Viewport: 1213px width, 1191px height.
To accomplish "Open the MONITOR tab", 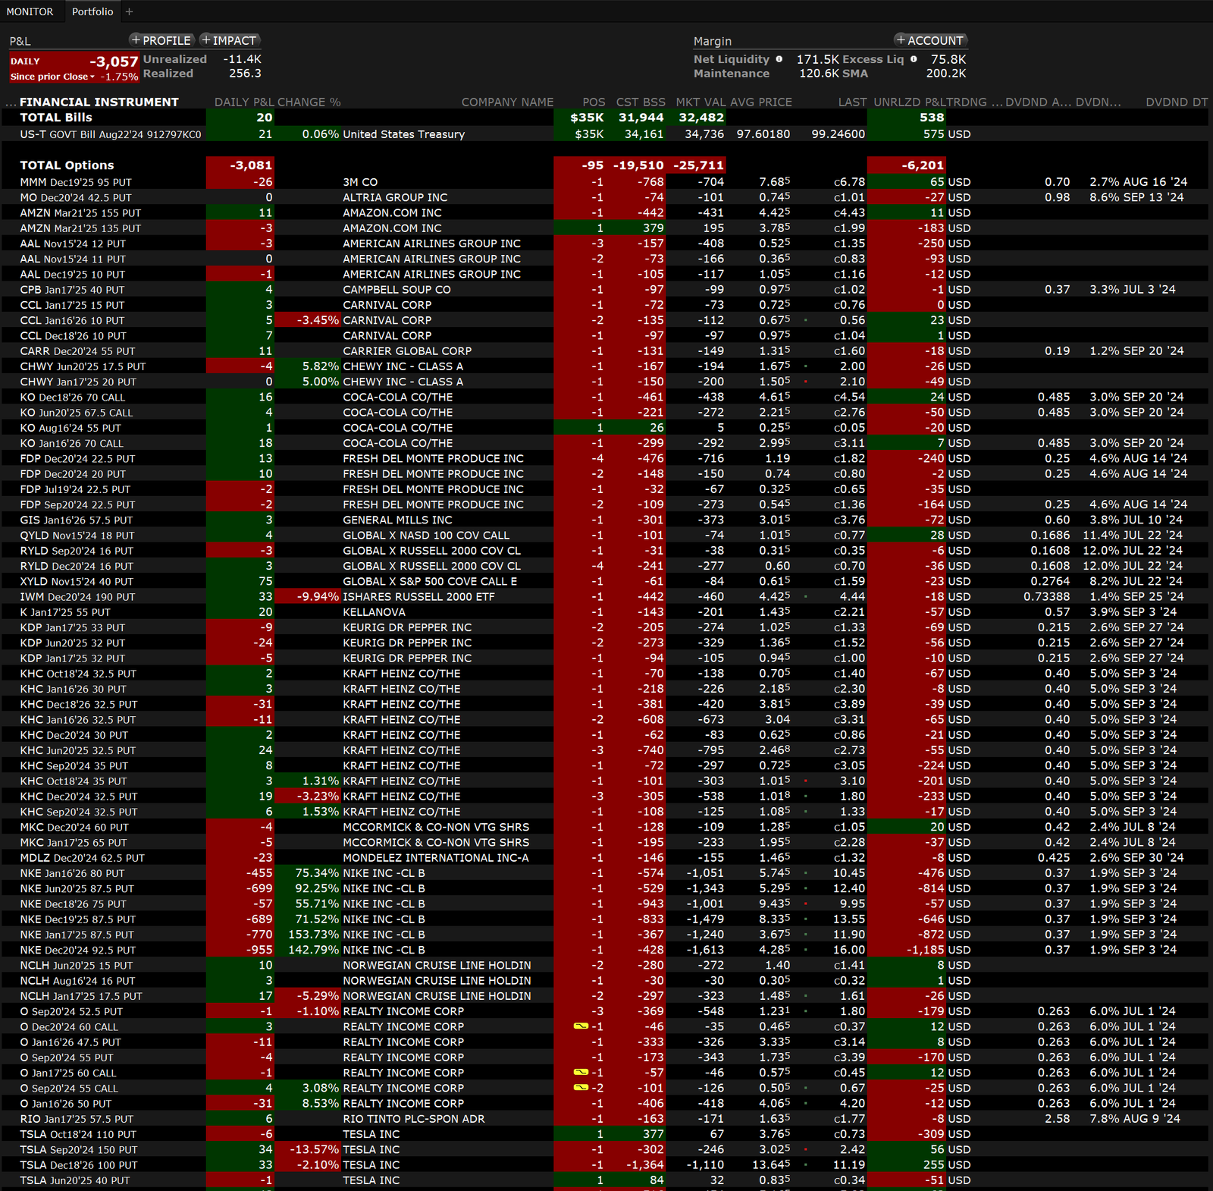I will (30, 11).
